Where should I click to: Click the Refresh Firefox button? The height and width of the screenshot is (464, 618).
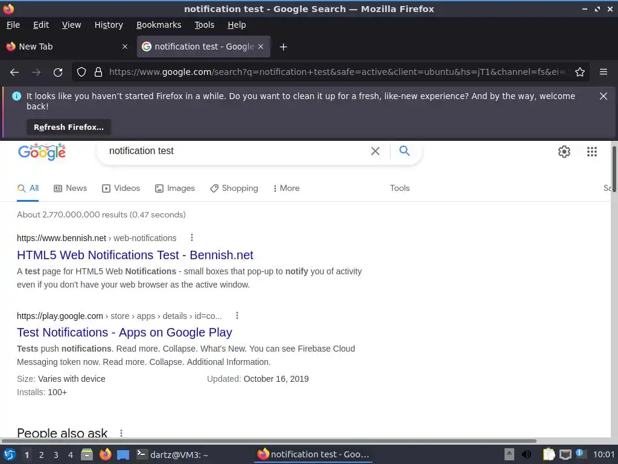69,127
